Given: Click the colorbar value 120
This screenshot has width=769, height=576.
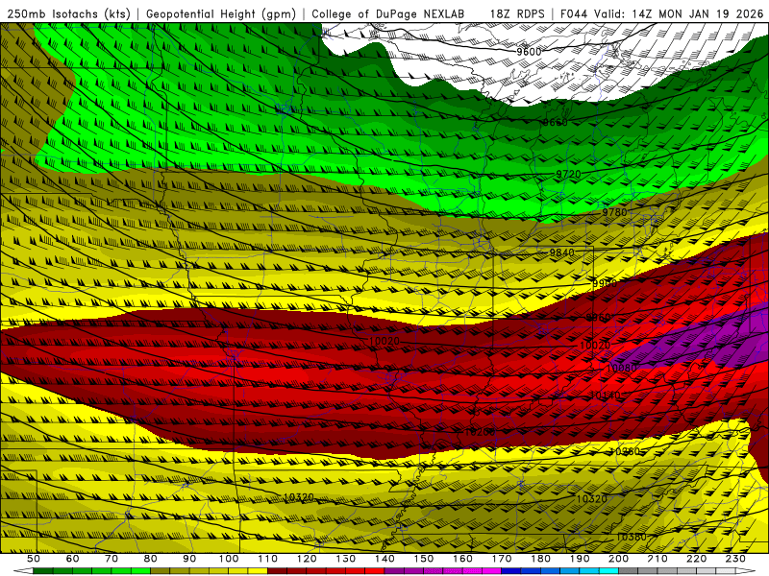Looking at the screenshot, I should click(307, 559).
